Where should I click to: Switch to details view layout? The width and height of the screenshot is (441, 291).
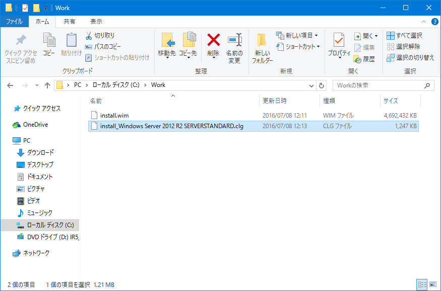(x=422, y=285)
